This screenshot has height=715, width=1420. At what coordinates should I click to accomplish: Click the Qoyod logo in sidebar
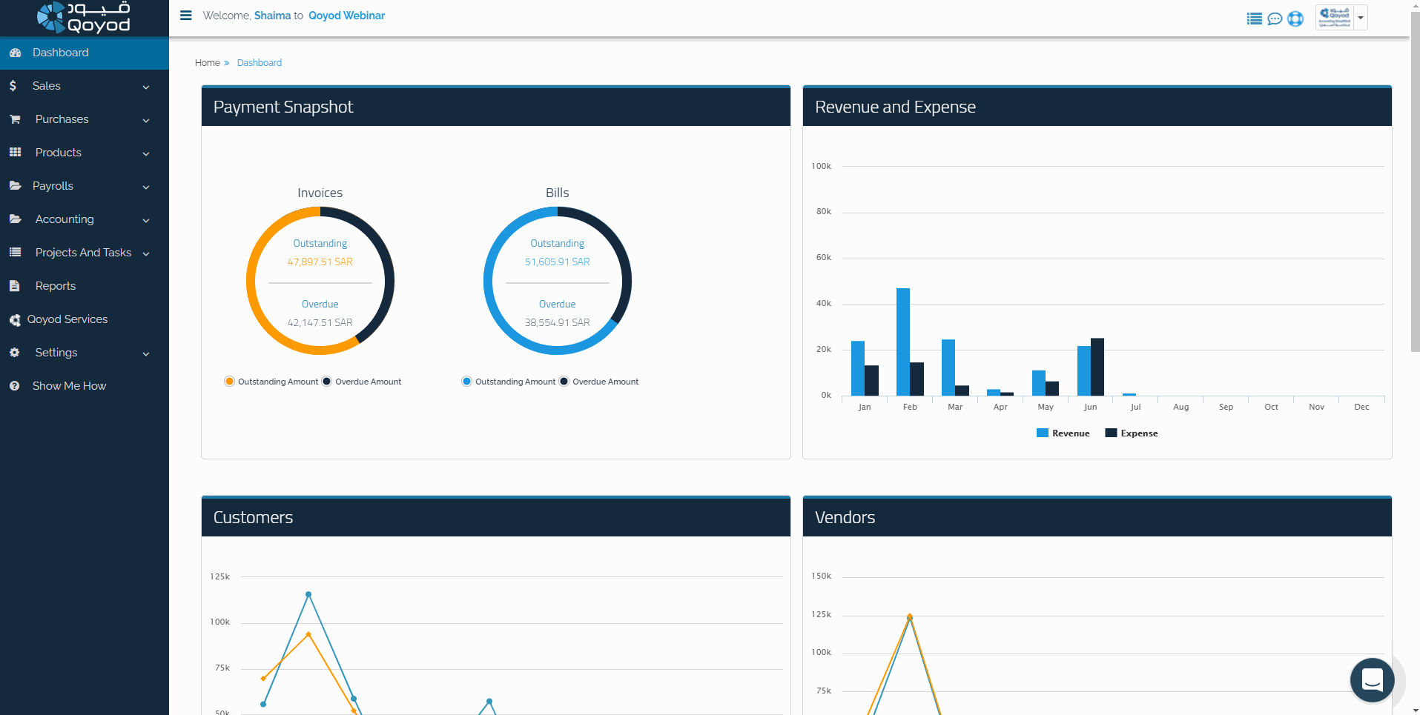(x=84, y=18)
